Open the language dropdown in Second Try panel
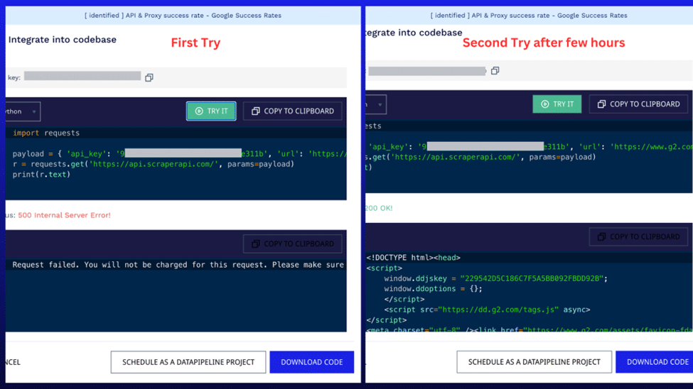Viewport: 693px width, 389px height. tap(376, 104)
